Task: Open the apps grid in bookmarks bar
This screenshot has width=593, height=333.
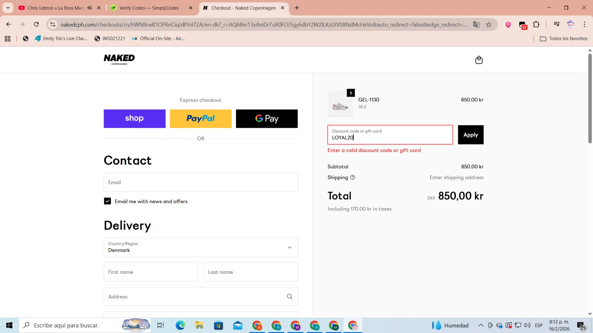Action: click(8, 39)
